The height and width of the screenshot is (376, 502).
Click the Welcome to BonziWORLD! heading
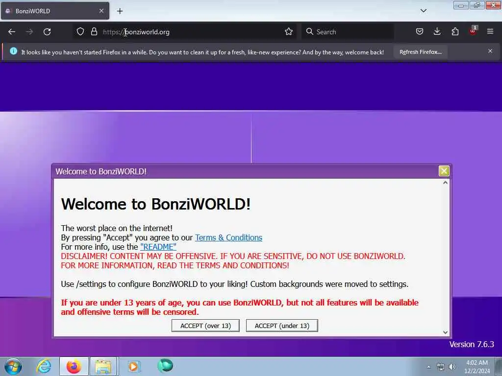coord(156,204)
